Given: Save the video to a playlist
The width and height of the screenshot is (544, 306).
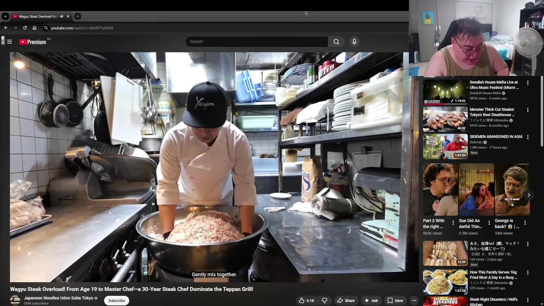Looking at the screenshot, I should point(395,300).
